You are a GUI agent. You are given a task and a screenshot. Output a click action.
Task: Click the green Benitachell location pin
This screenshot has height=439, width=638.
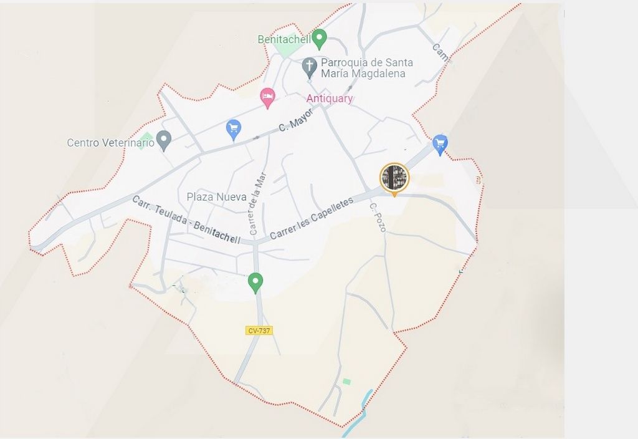tap(320, 39)
